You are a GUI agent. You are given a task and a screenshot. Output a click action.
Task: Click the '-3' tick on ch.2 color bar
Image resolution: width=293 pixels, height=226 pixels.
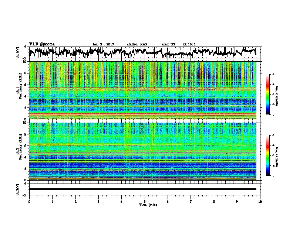(273, 136)
